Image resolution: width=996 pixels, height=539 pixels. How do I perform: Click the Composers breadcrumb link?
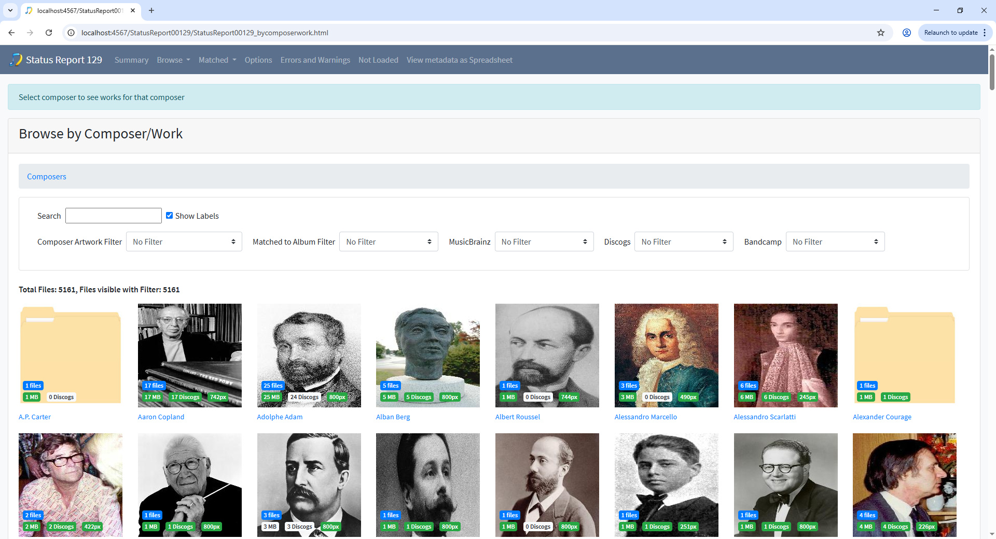point(47,176)
